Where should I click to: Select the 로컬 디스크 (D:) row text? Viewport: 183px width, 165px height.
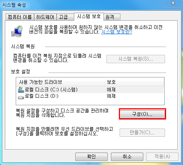42,96
